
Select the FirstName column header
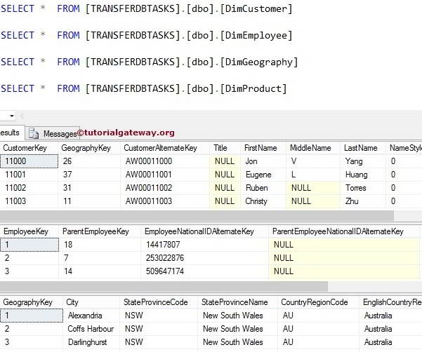tap(263, 148)
